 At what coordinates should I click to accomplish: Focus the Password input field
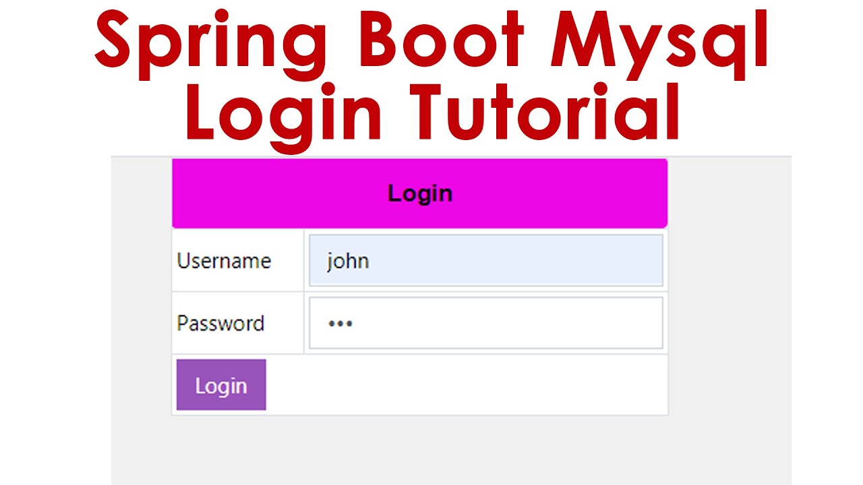click(x=485, y=323)
